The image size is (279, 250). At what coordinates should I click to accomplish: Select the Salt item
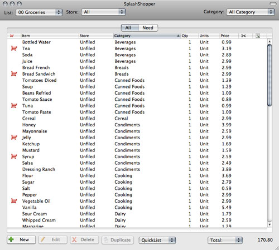tap(26, 188)
